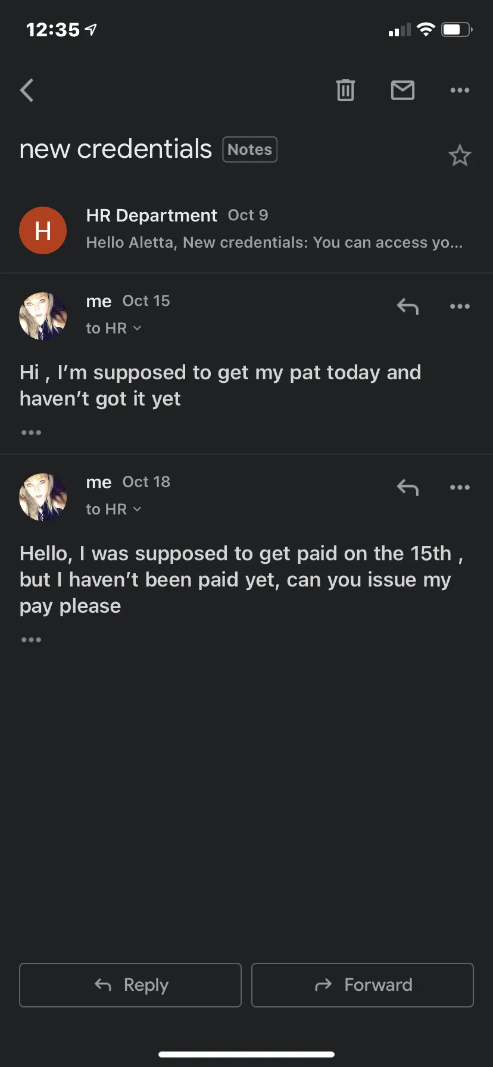Show trimmed content under the Oct 15 message
The image size is (493, 1067).
click(31, 432)
